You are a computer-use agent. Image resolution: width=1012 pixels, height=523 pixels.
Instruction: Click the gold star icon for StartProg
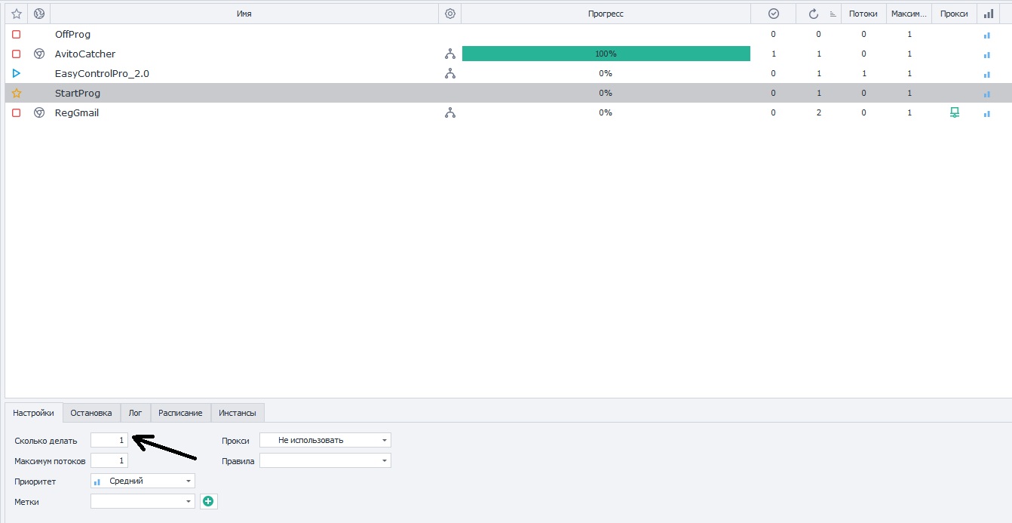tap(17, 94)
